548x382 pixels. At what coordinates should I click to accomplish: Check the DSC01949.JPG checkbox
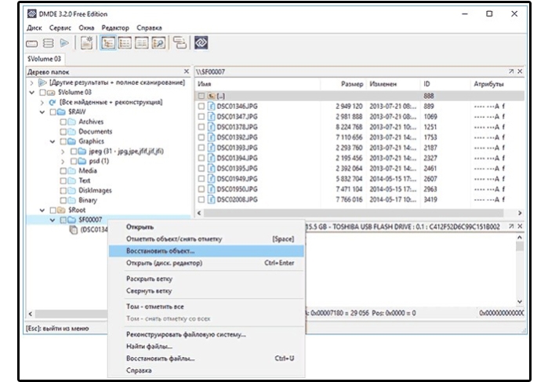(201, 179)
